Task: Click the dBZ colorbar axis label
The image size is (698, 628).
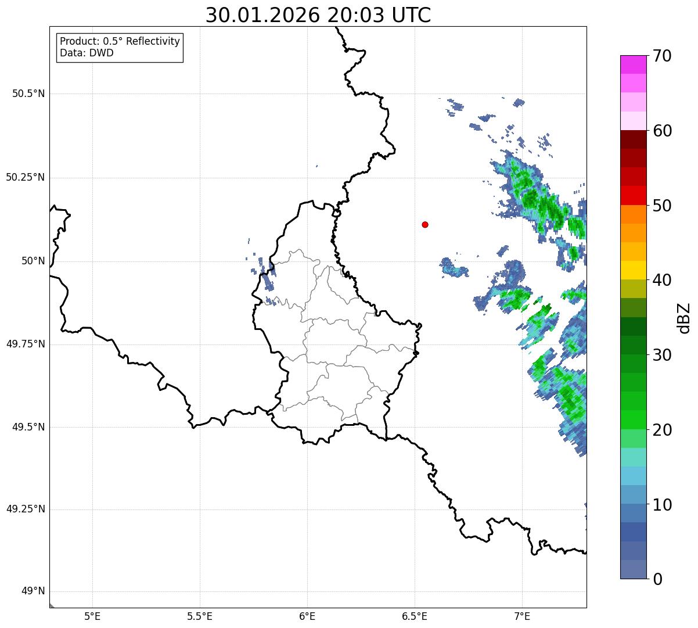Action: (684, 317)
